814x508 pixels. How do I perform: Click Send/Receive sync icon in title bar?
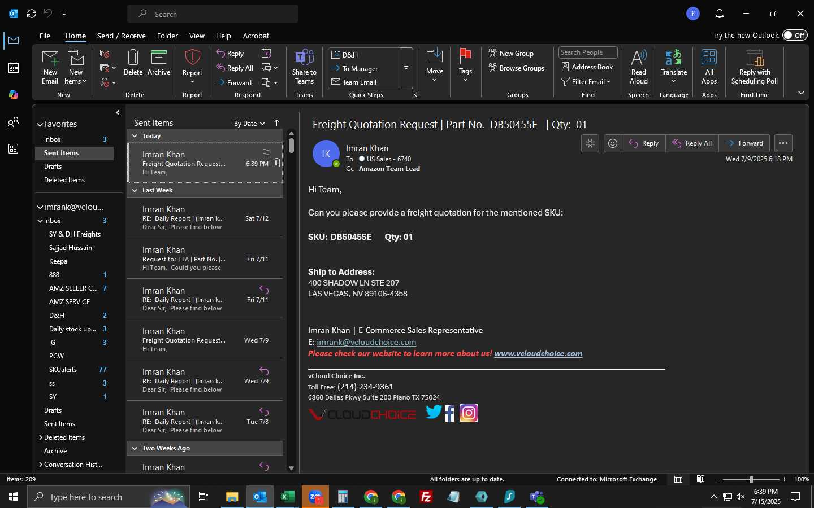tap(32, 14)
